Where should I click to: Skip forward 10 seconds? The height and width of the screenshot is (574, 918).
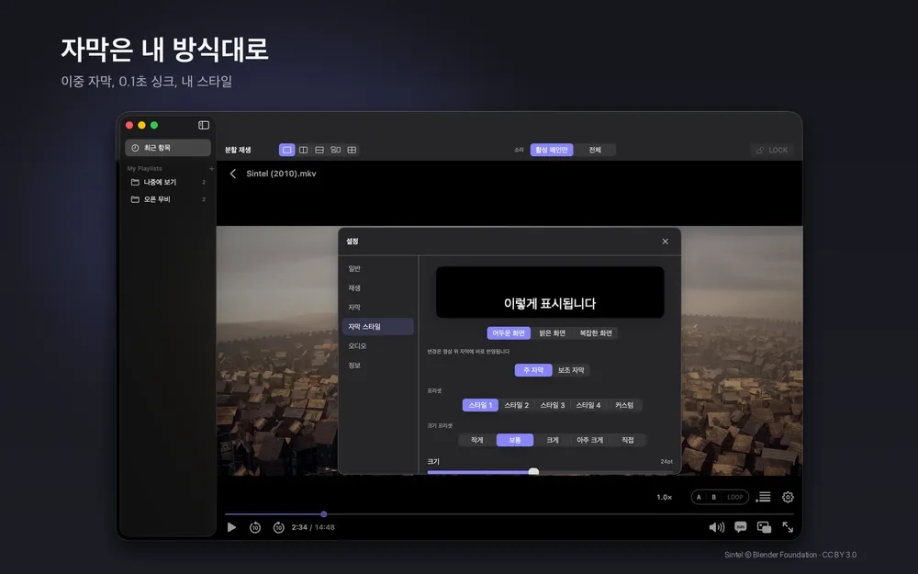279,527
